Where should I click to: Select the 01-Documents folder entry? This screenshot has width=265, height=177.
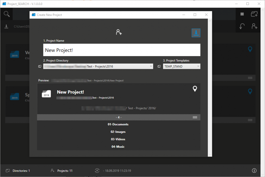[x=118, y=124]
